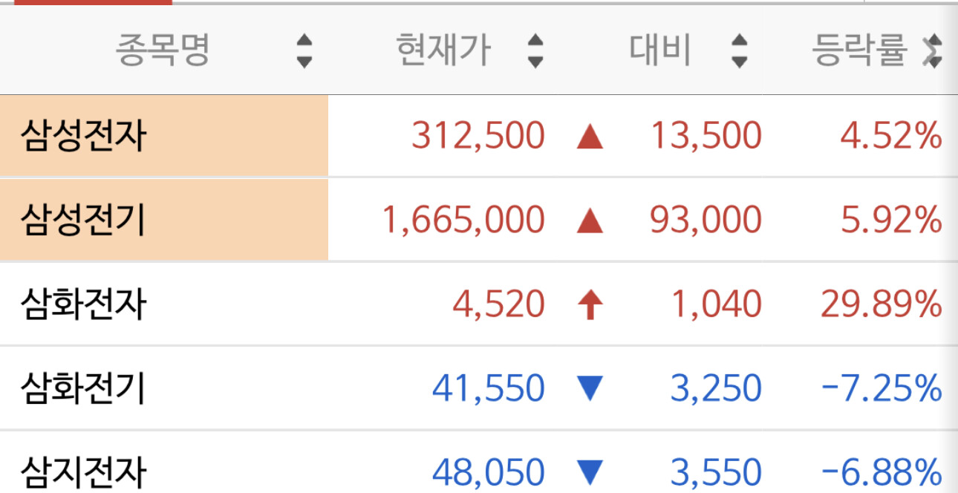The image size is (958, 493).
Task: Sort by 대비 column arrows
Action: tap(739, 51)
